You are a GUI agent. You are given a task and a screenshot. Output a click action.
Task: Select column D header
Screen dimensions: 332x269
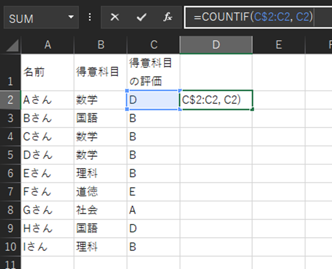[x=216, y=45]
